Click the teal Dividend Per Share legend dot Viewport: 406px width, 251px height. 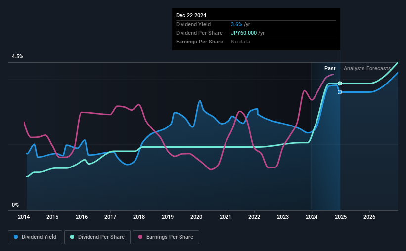[72, 237]
